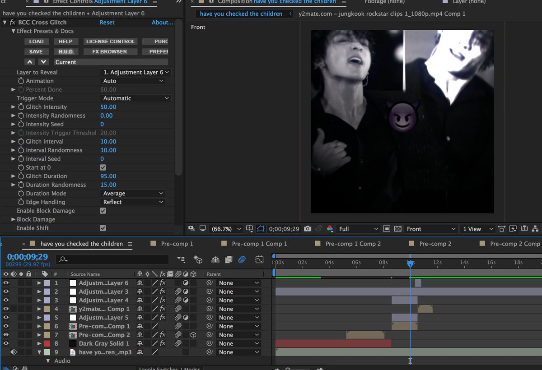Switch to Pre-comp 2 timeline tab
The height and width of the screenshot is (370, 542).
(x=435, y=244)
